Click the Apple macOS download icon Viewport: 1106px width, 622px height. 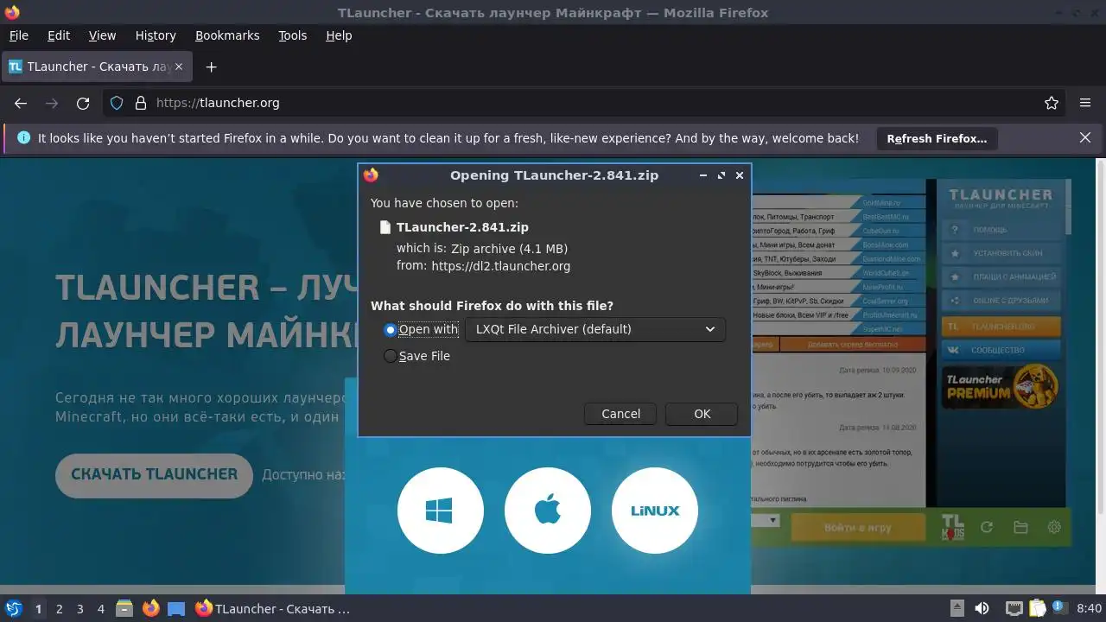coord(548,511)
